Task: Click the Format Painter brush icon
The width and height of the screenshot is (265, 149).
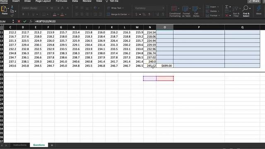Action: [12, 15]
